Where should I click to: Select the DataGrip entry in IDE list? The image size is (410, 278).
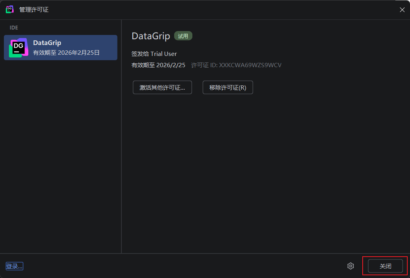tap(61, 48)
